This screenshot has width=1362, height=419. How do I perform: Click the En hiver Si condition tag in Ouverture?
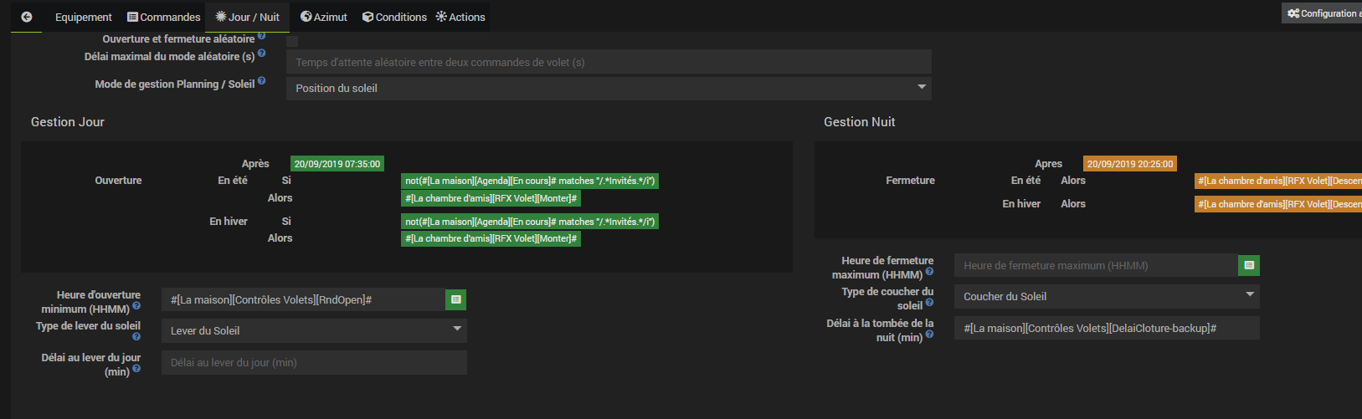(x=530, y=222)
